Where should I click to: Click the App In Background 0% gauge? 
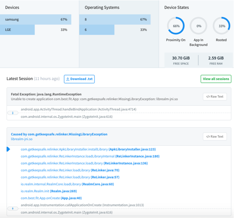[x=198, y=26]
